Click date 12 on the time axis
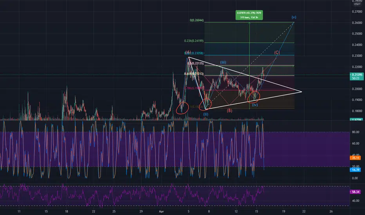The width and height of the screenshot is (365, 215). tap(236, 211)
